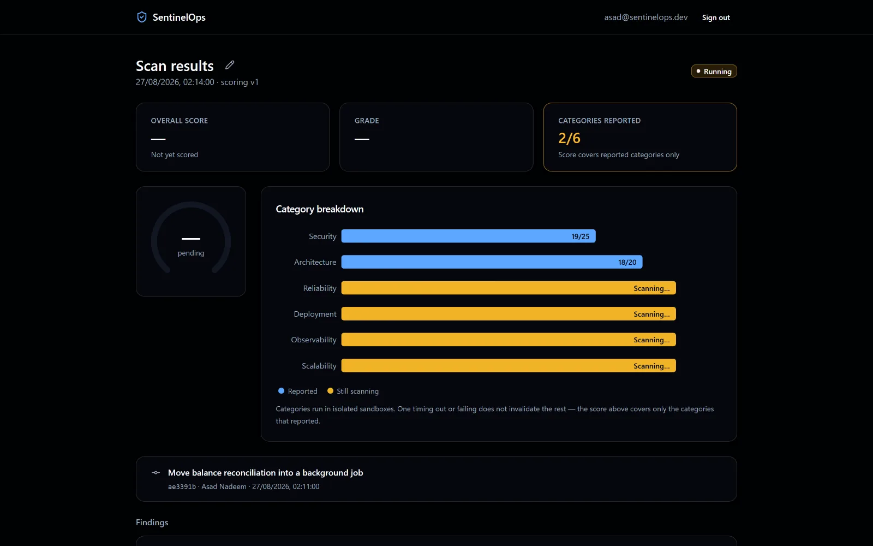Click the Categories Reported 2/6 value
Viewport: 873px width, 546px height.
pos(569,138)
